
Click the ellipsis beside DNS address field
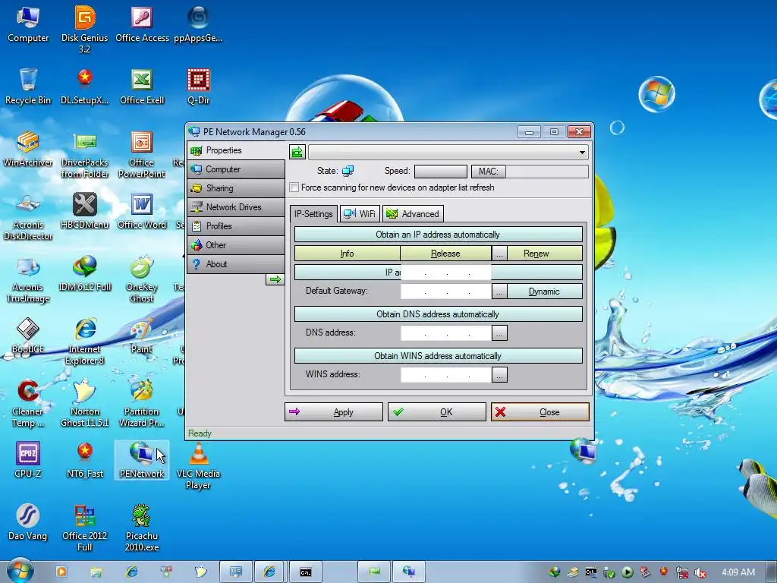(x=499, y=333)
